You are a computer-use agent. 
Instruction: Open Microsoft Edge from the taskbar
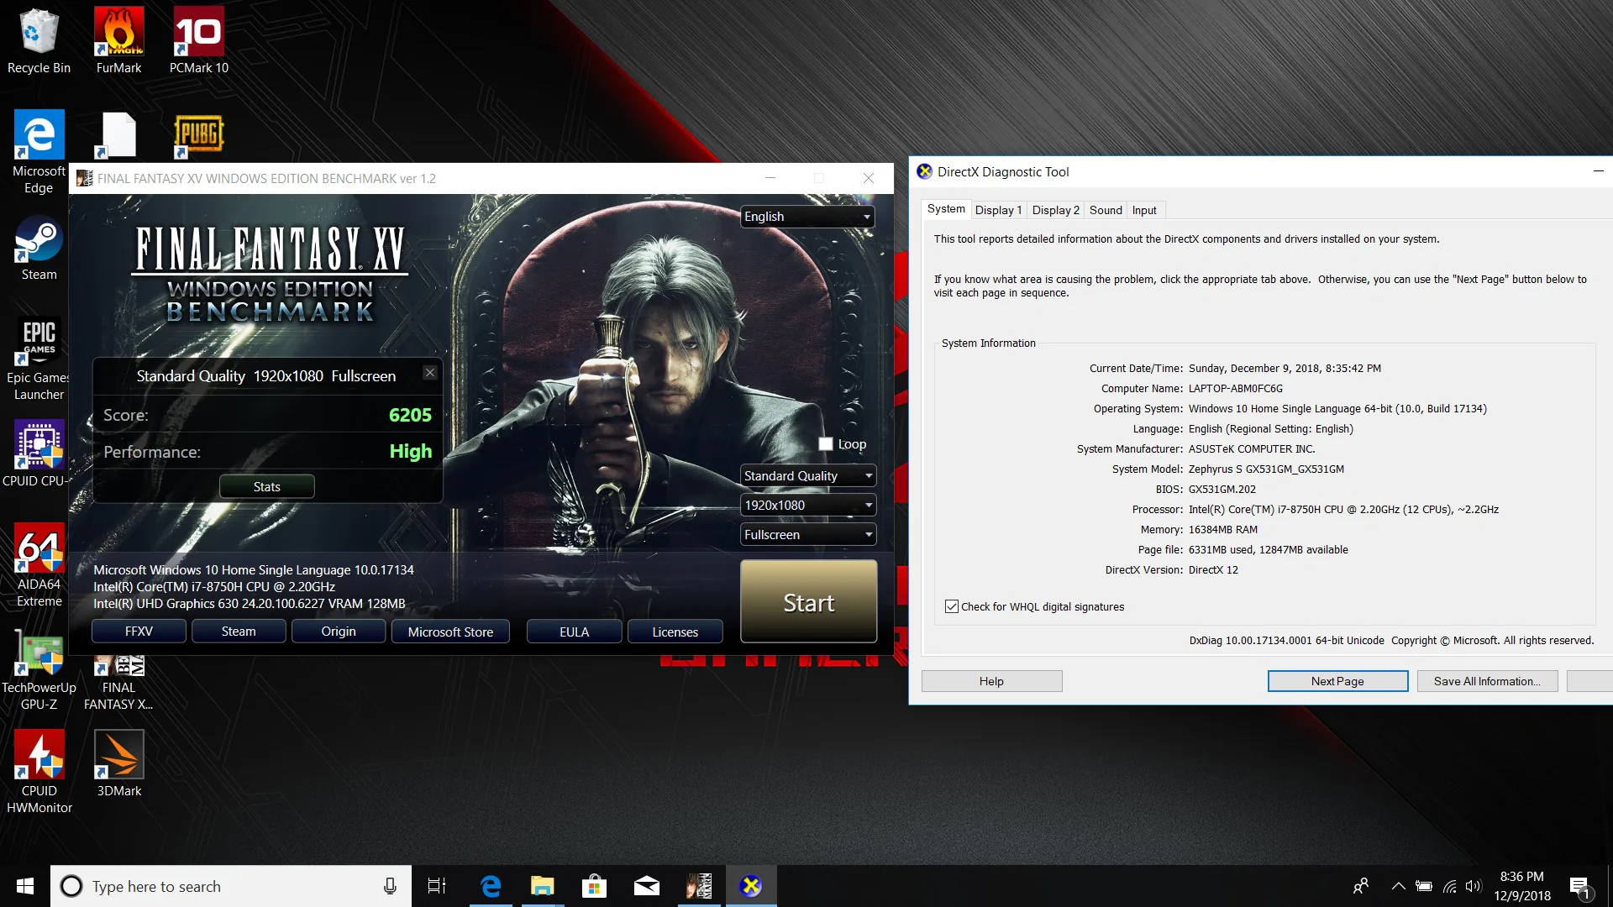(491, 886)
